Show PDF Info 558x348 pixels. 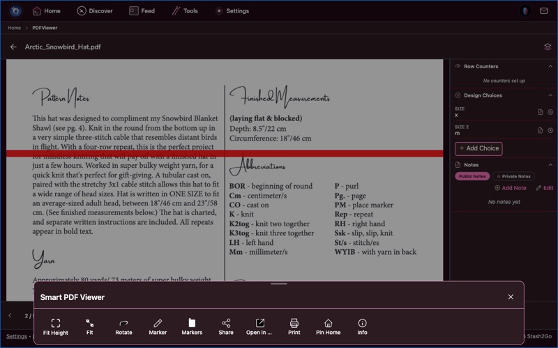(x=362, y=327)
